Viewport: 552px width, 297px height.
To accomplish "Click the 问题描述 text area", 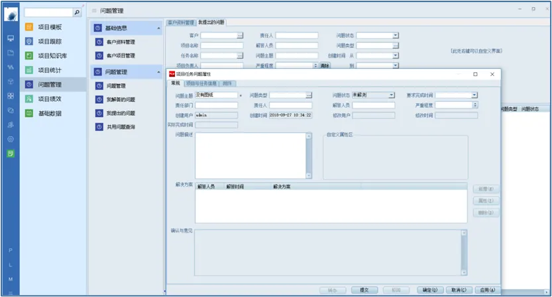I will coord(250,155).
